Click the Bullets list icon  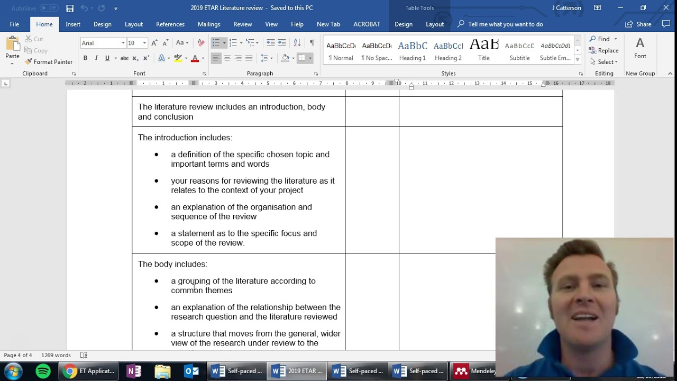click(216, 43)
